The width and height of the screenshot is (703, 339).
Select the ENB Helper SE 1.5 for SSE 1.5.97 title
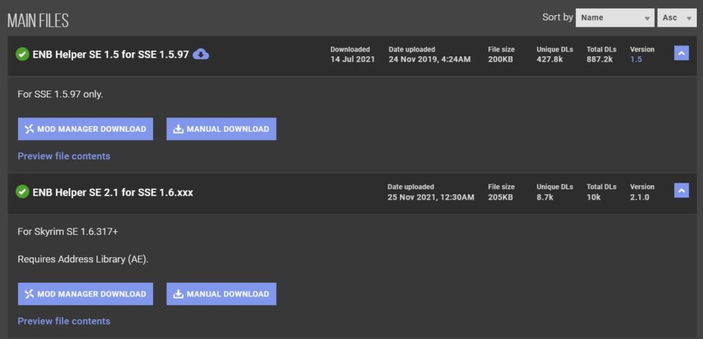click(111, 55)
